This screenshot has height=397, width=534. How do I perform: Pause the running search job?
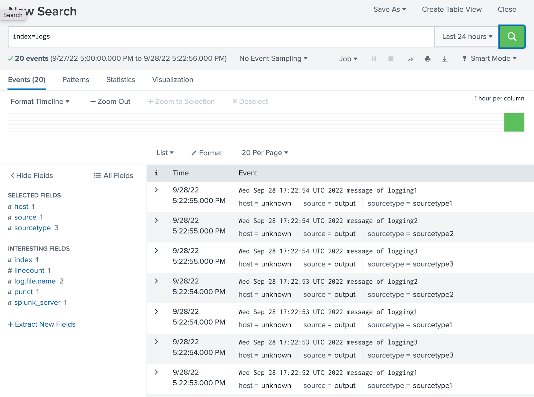pos(373,58)
